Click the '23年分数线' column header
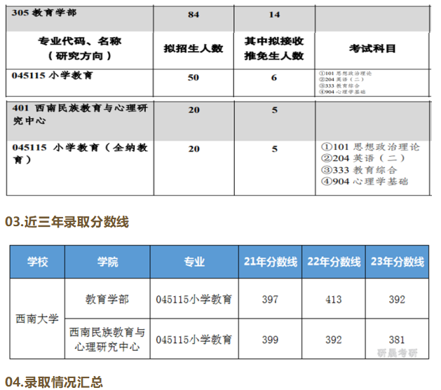The width and height of the screenshot is (441, 390). [398, 262]
